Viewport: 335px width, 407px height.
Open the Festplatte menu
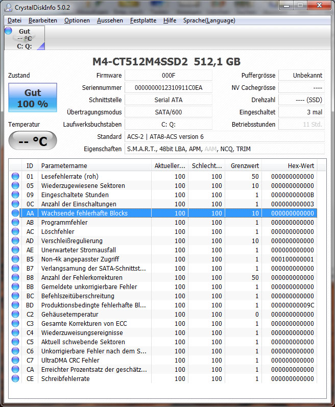[143, 20]
